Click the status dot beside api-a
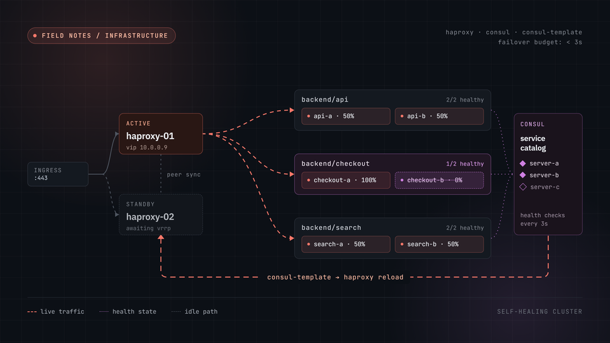610x343 pixels. pyautogui.click(x=309, y=116)
